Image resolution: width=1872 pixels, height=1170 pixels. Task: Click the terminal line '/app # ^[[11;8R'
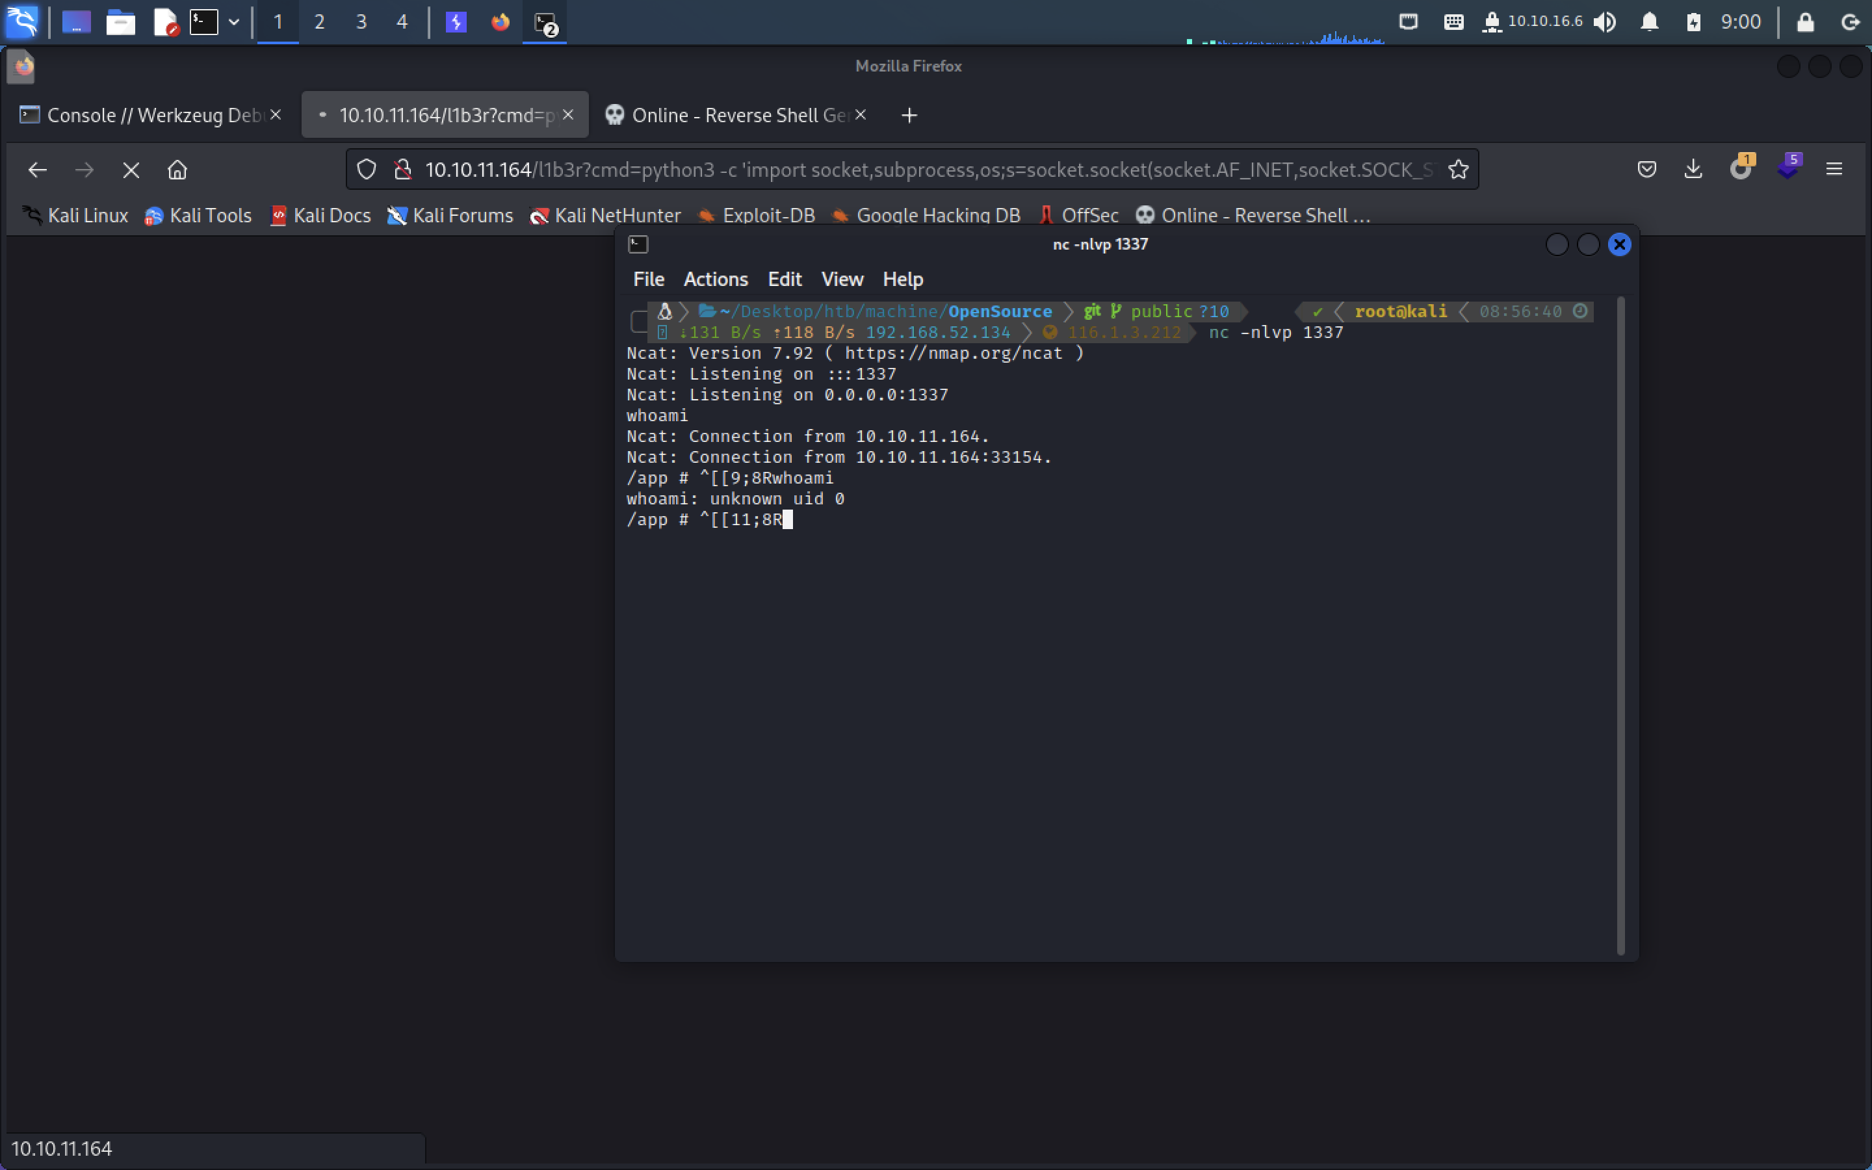pos(709,520)
